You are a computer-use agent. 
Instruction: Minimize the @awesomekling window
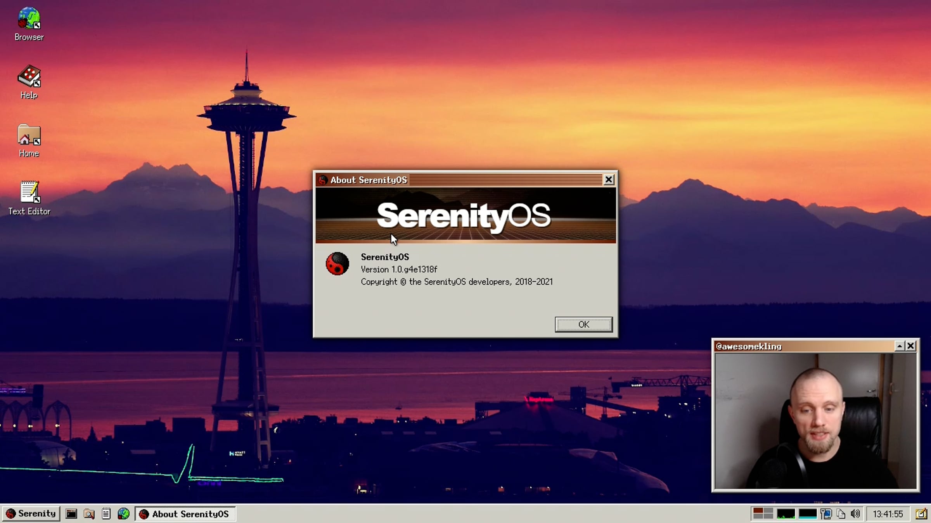pyautogui.click(x=900, y=346)
